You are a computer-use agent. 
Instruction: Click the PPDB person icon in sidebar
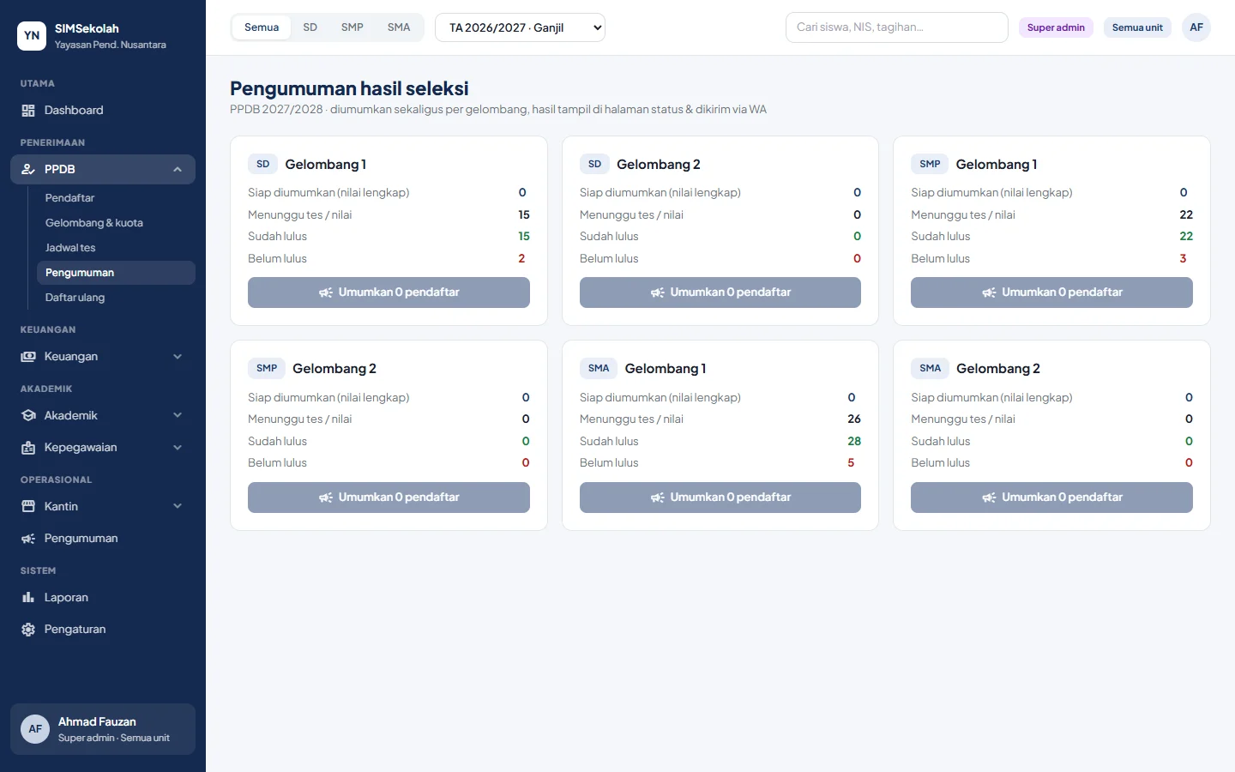28,170
